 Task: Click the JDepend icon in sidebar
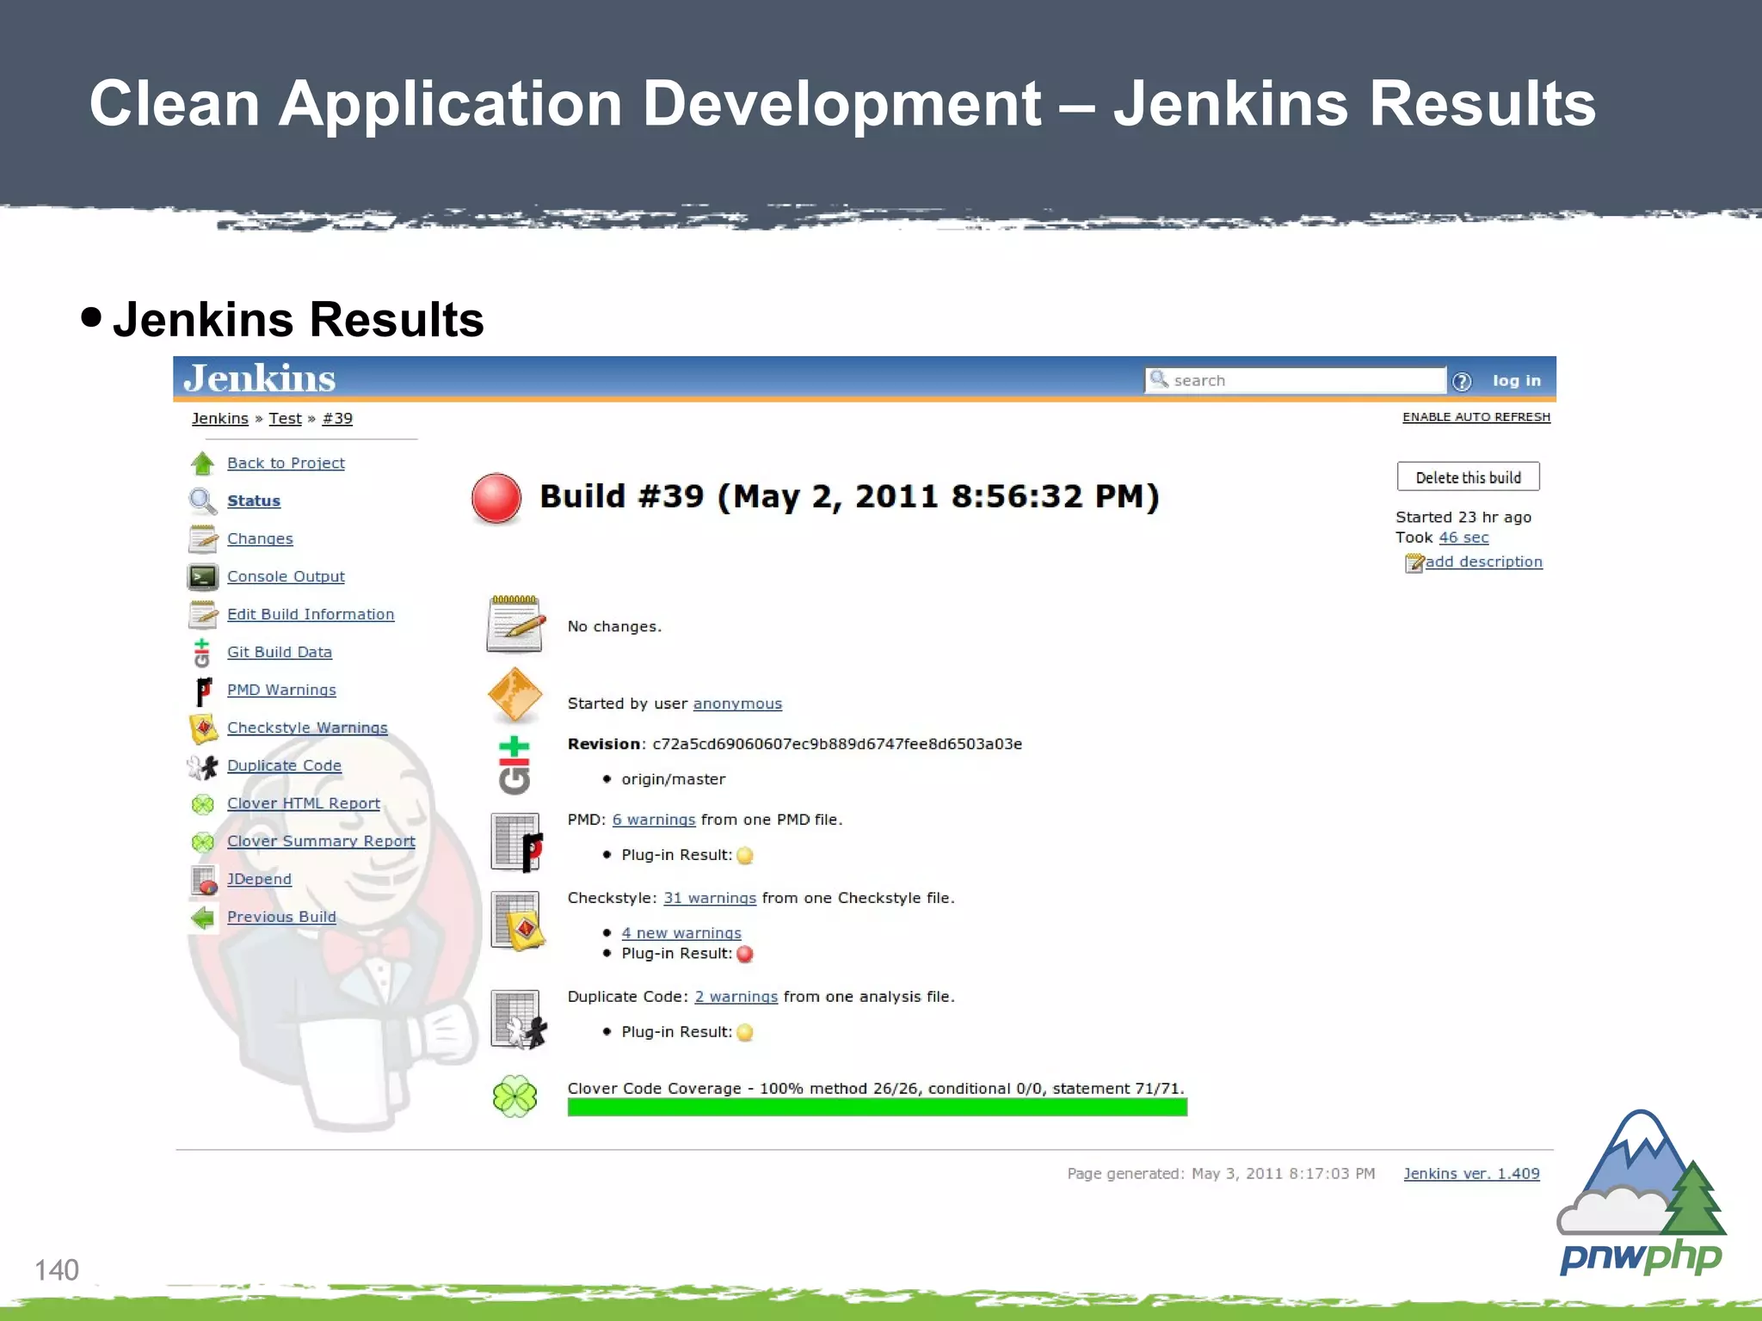[x=203, y=880]
